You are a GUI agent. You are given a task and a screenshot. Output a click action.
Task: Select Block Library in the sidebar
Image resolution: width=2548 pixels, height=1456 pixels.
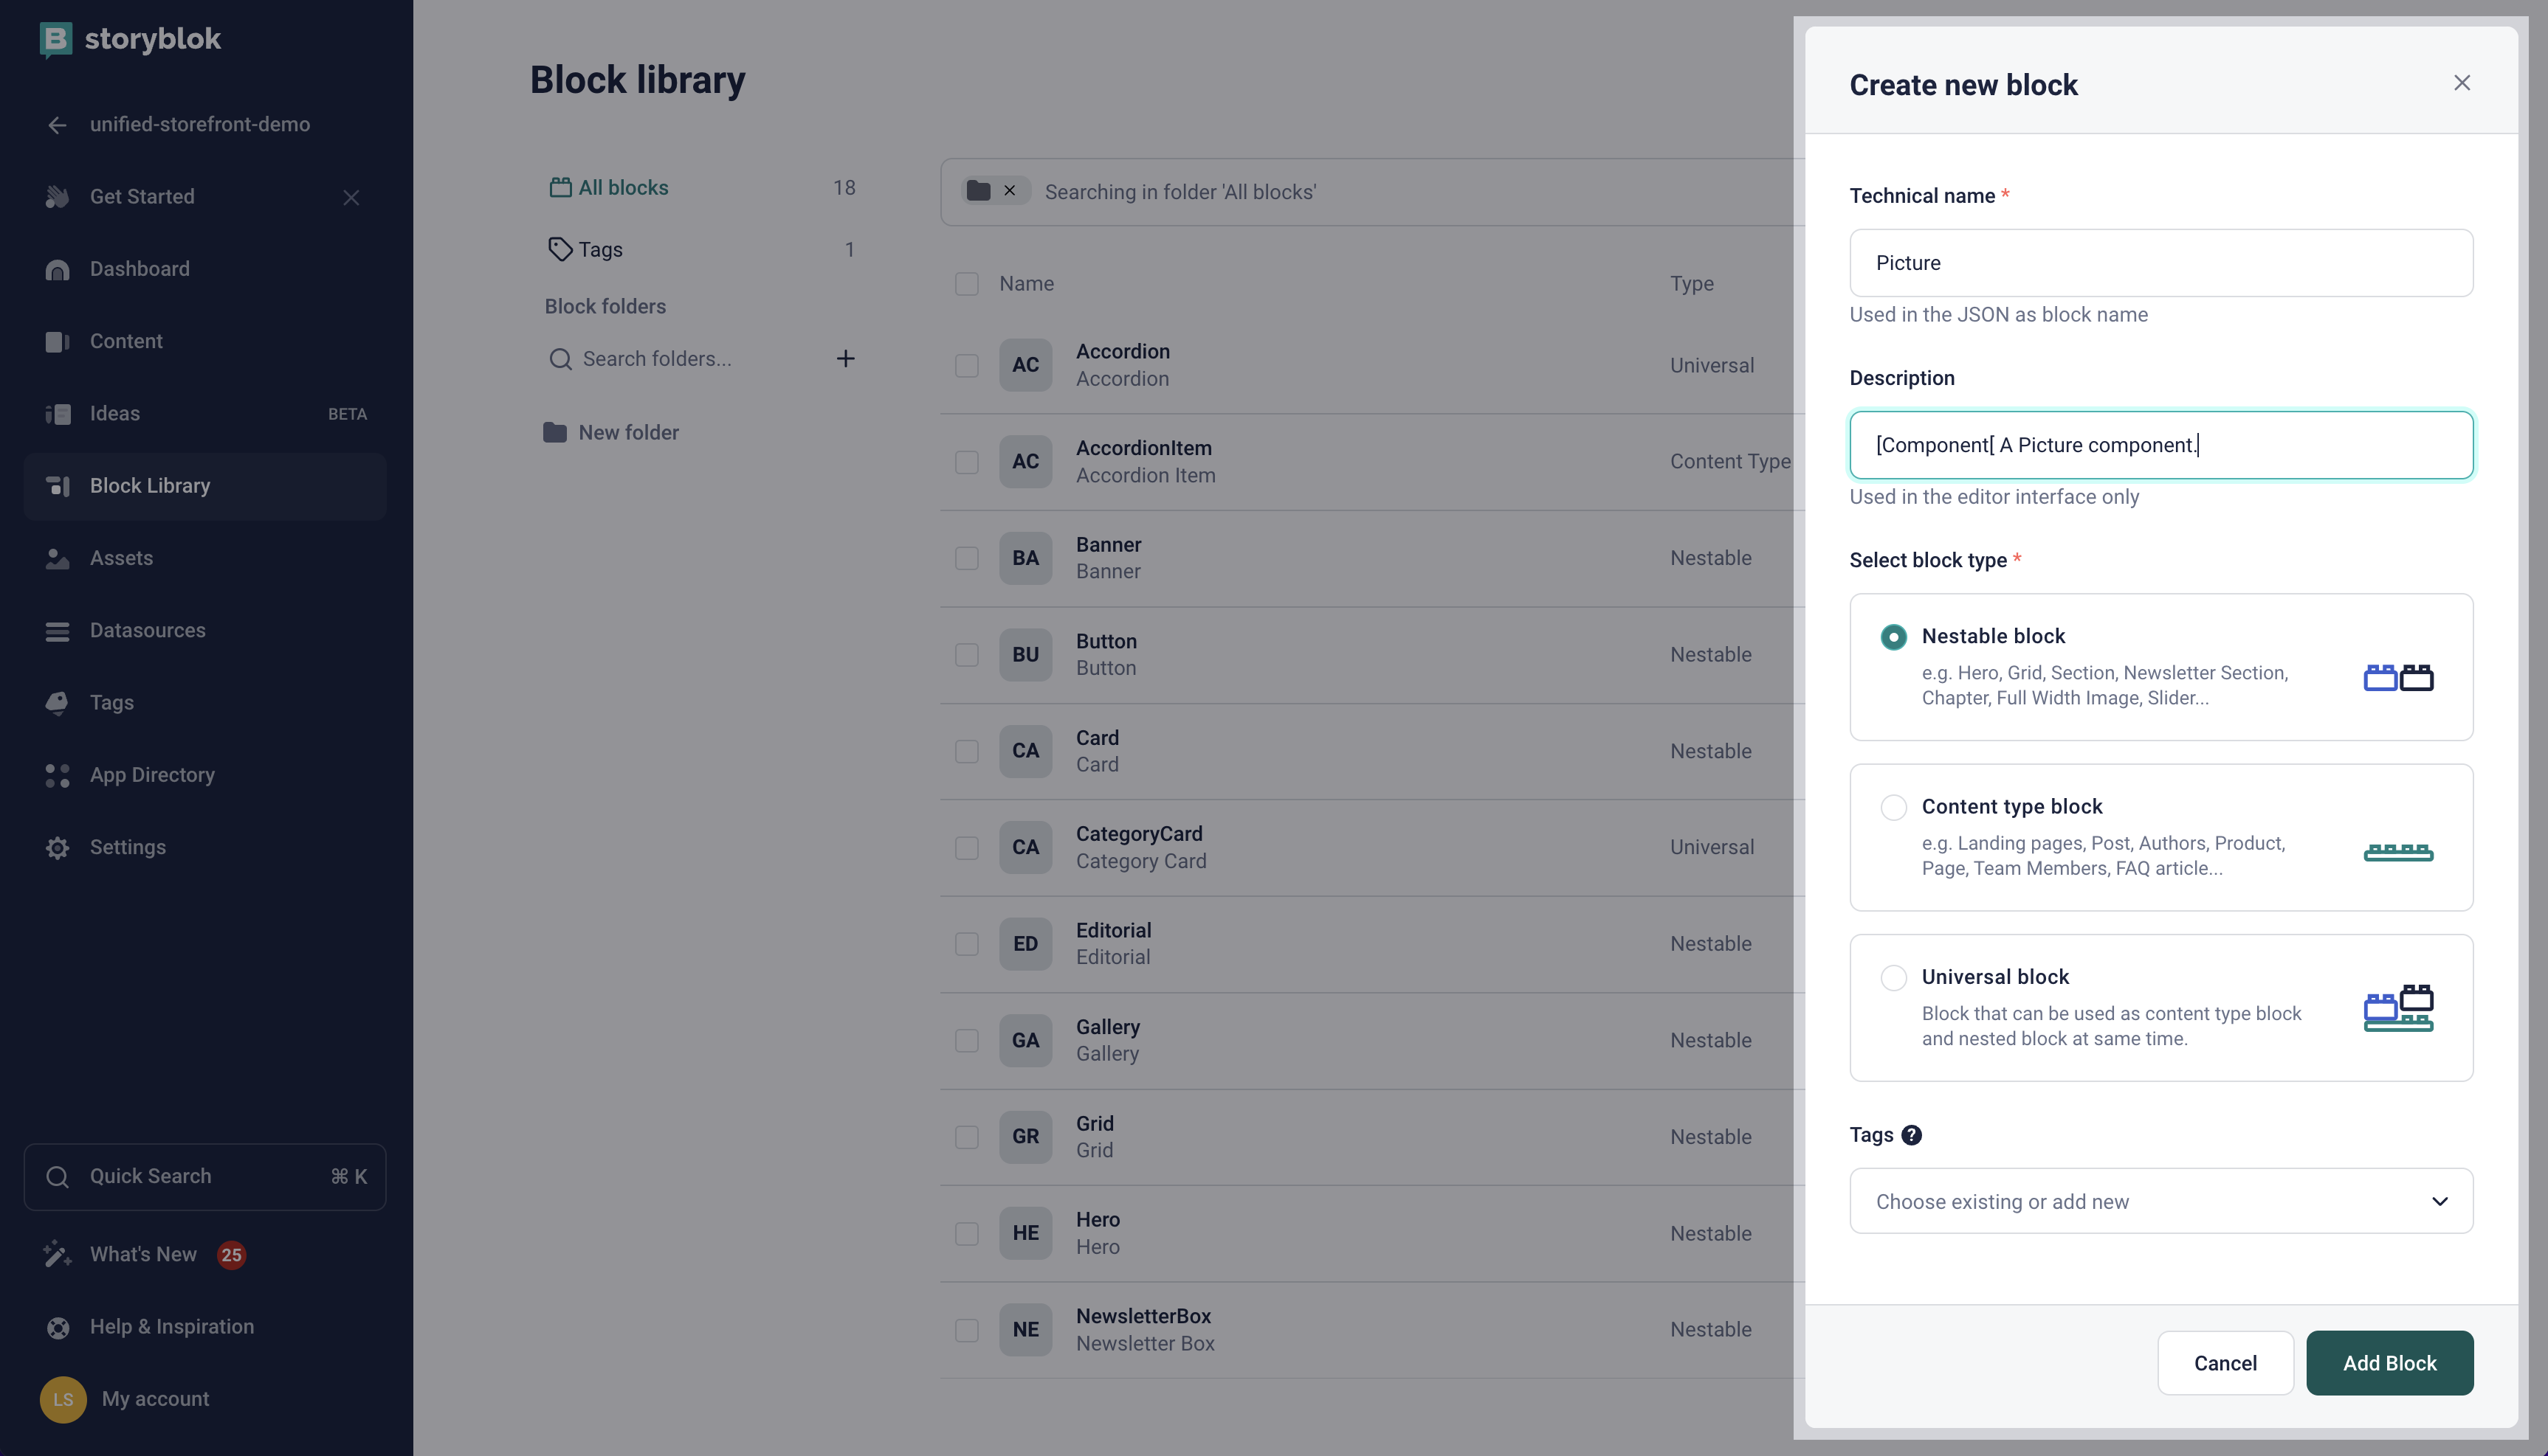tap(205, 486)
